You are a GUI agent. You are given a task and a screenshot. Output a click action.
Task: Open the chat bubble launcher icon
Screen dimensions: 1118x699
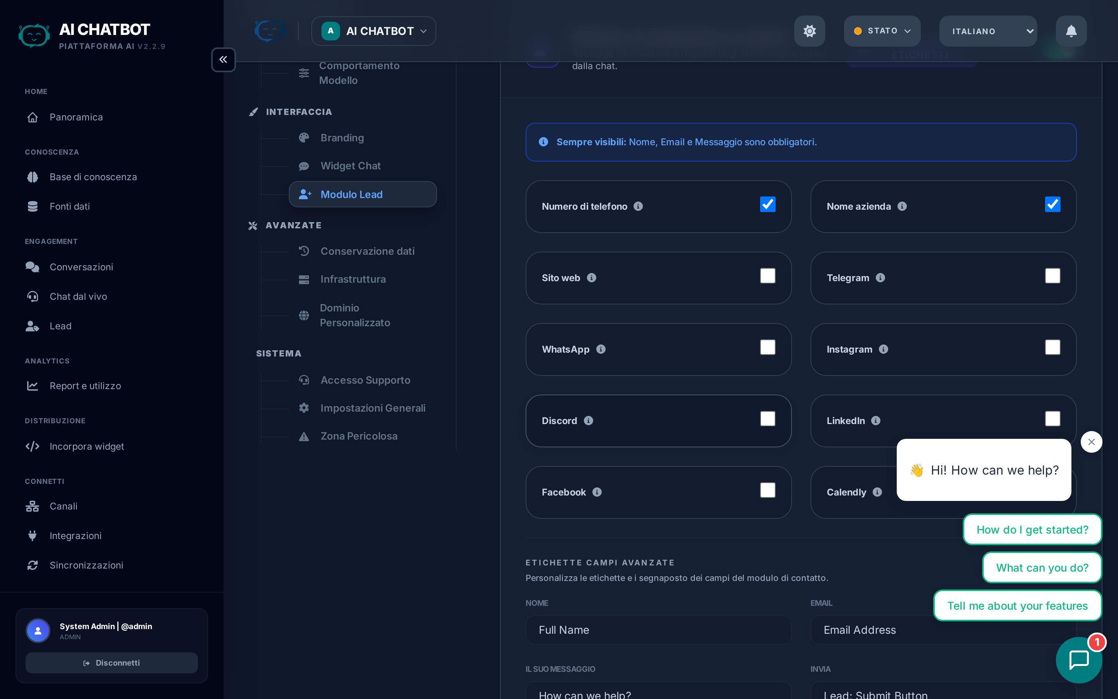point(1079,660)
